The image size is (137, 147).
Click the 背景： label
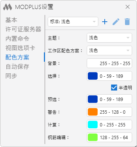(54, 63)
